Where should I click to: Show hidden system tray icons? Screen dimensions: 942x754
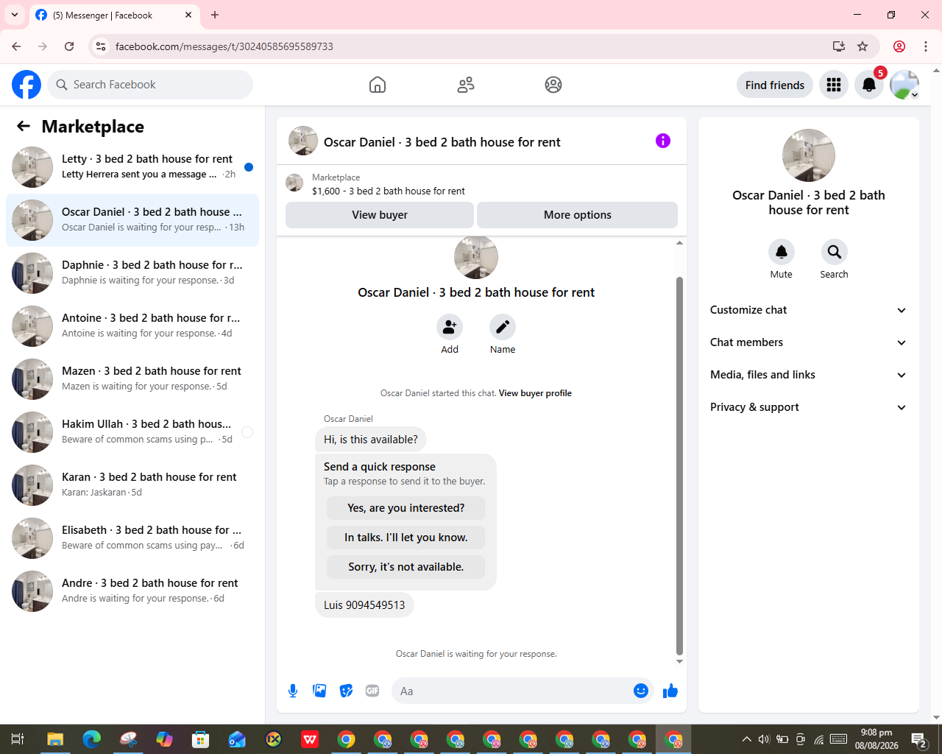pos(746,739)
